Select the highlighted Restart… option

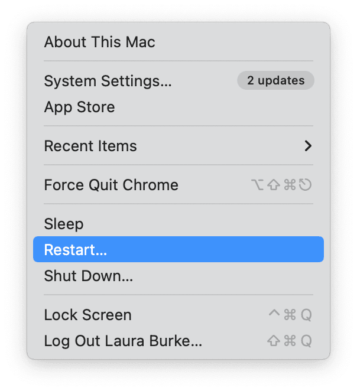coord(76,250)
